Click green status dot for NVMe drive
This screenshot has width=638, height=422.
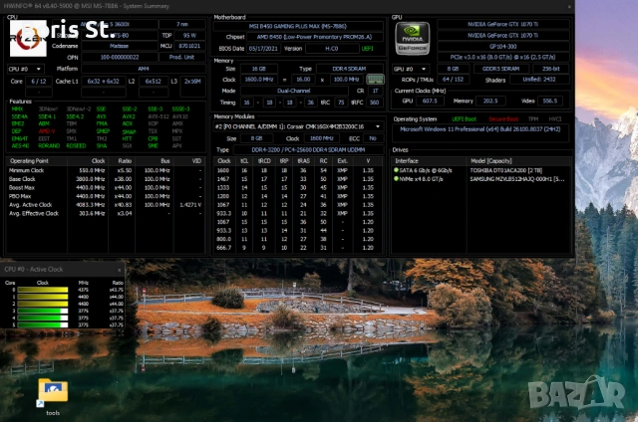[396, 179]
